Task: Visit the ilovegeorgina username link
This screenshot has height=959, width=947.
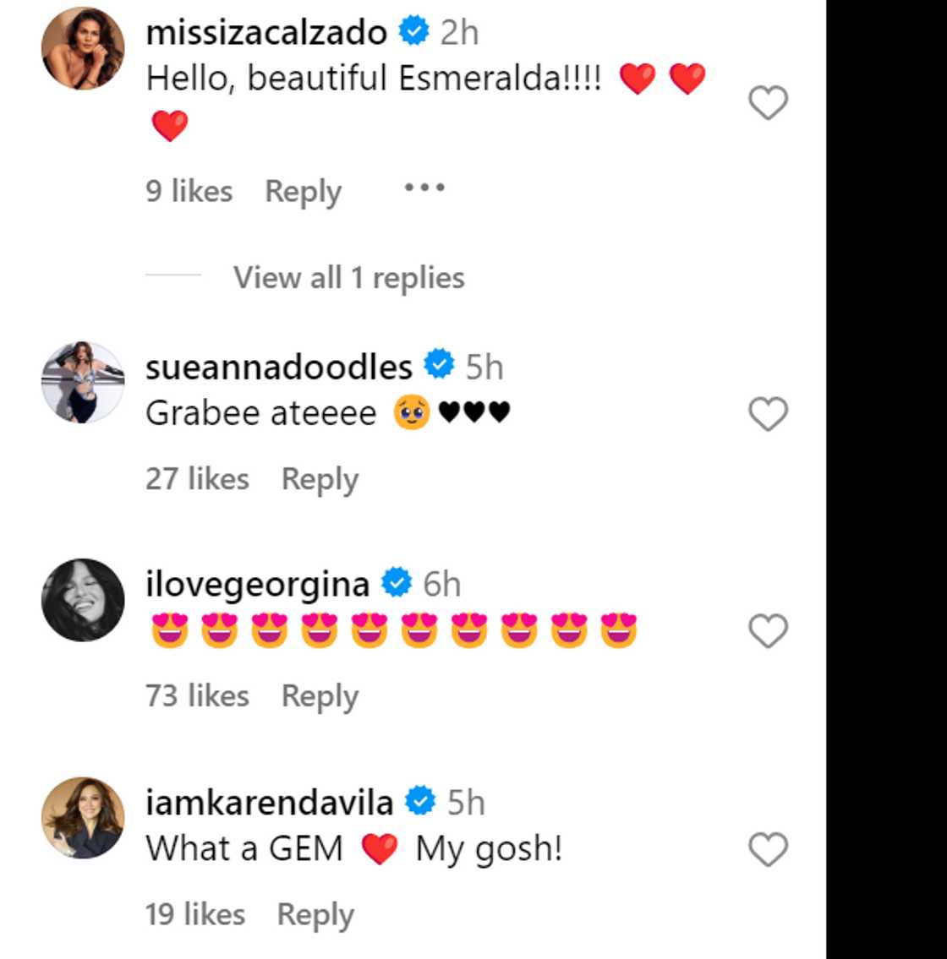Action: [257, 584]
